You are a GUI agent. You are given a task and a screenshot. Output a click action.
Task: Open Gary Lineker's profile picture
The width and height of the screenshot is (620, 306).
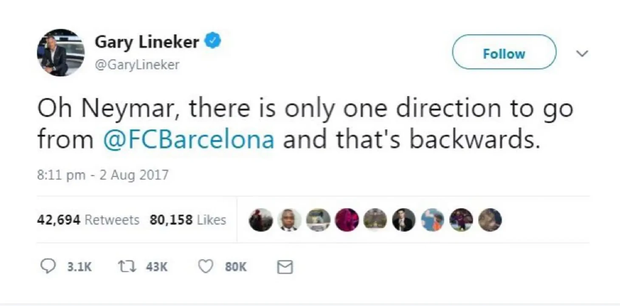click(61, 53)
